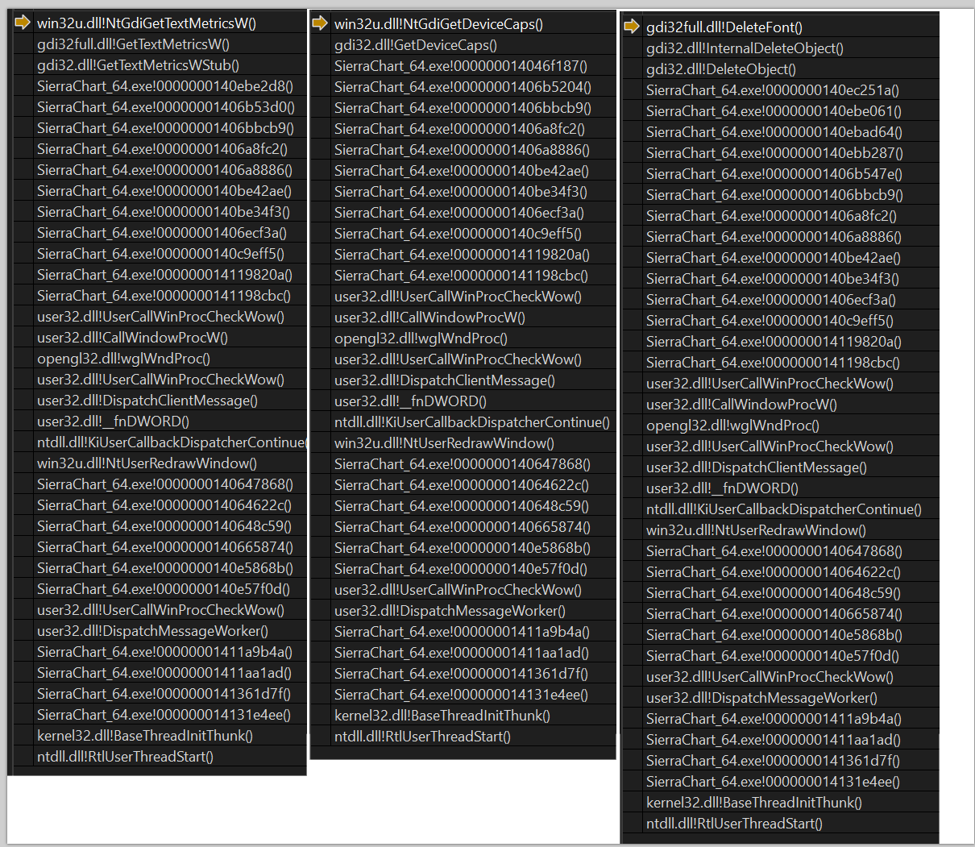Select SierraChart_64.exe!00000001406b547e() frame

[774, 174]
